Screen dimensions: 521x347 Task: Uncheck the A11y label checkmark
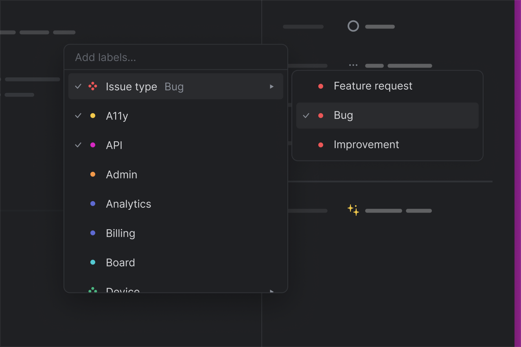(x=78, y=116)
